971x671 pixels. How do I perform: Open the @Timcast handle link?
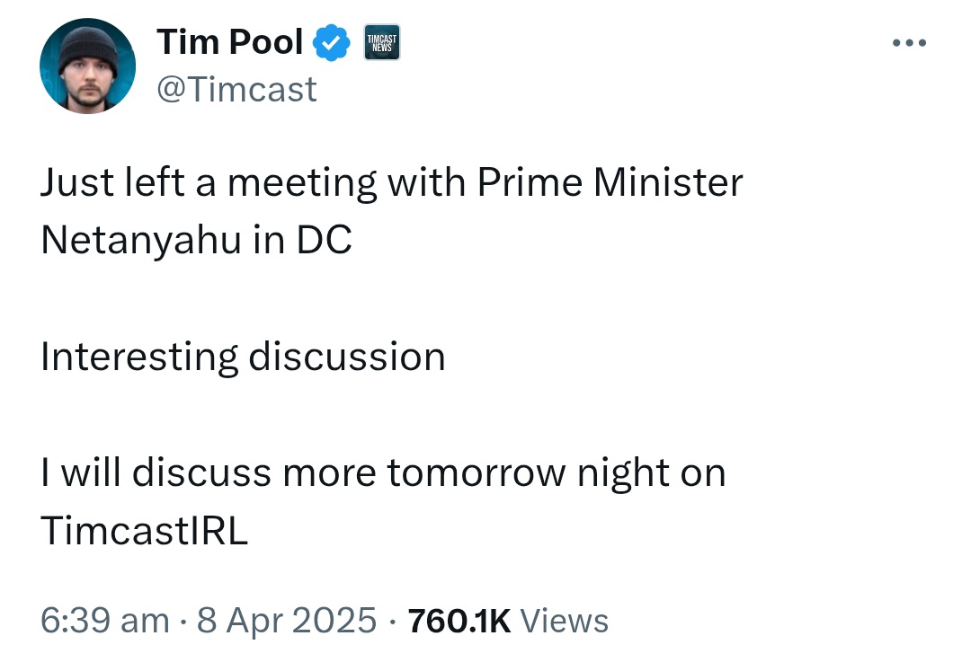tap(236, 89)
